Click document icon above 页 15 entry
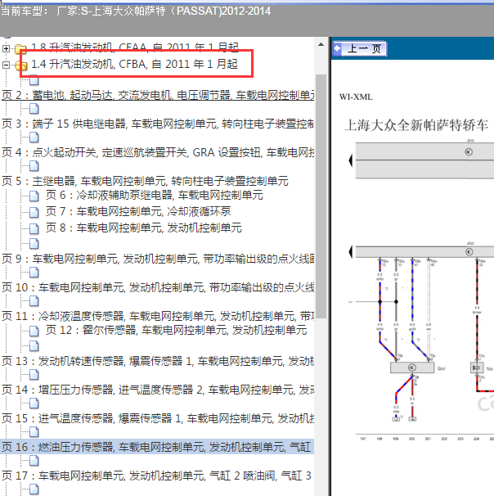The width and height of the screenshot is (494, 496). coord(34,404)
